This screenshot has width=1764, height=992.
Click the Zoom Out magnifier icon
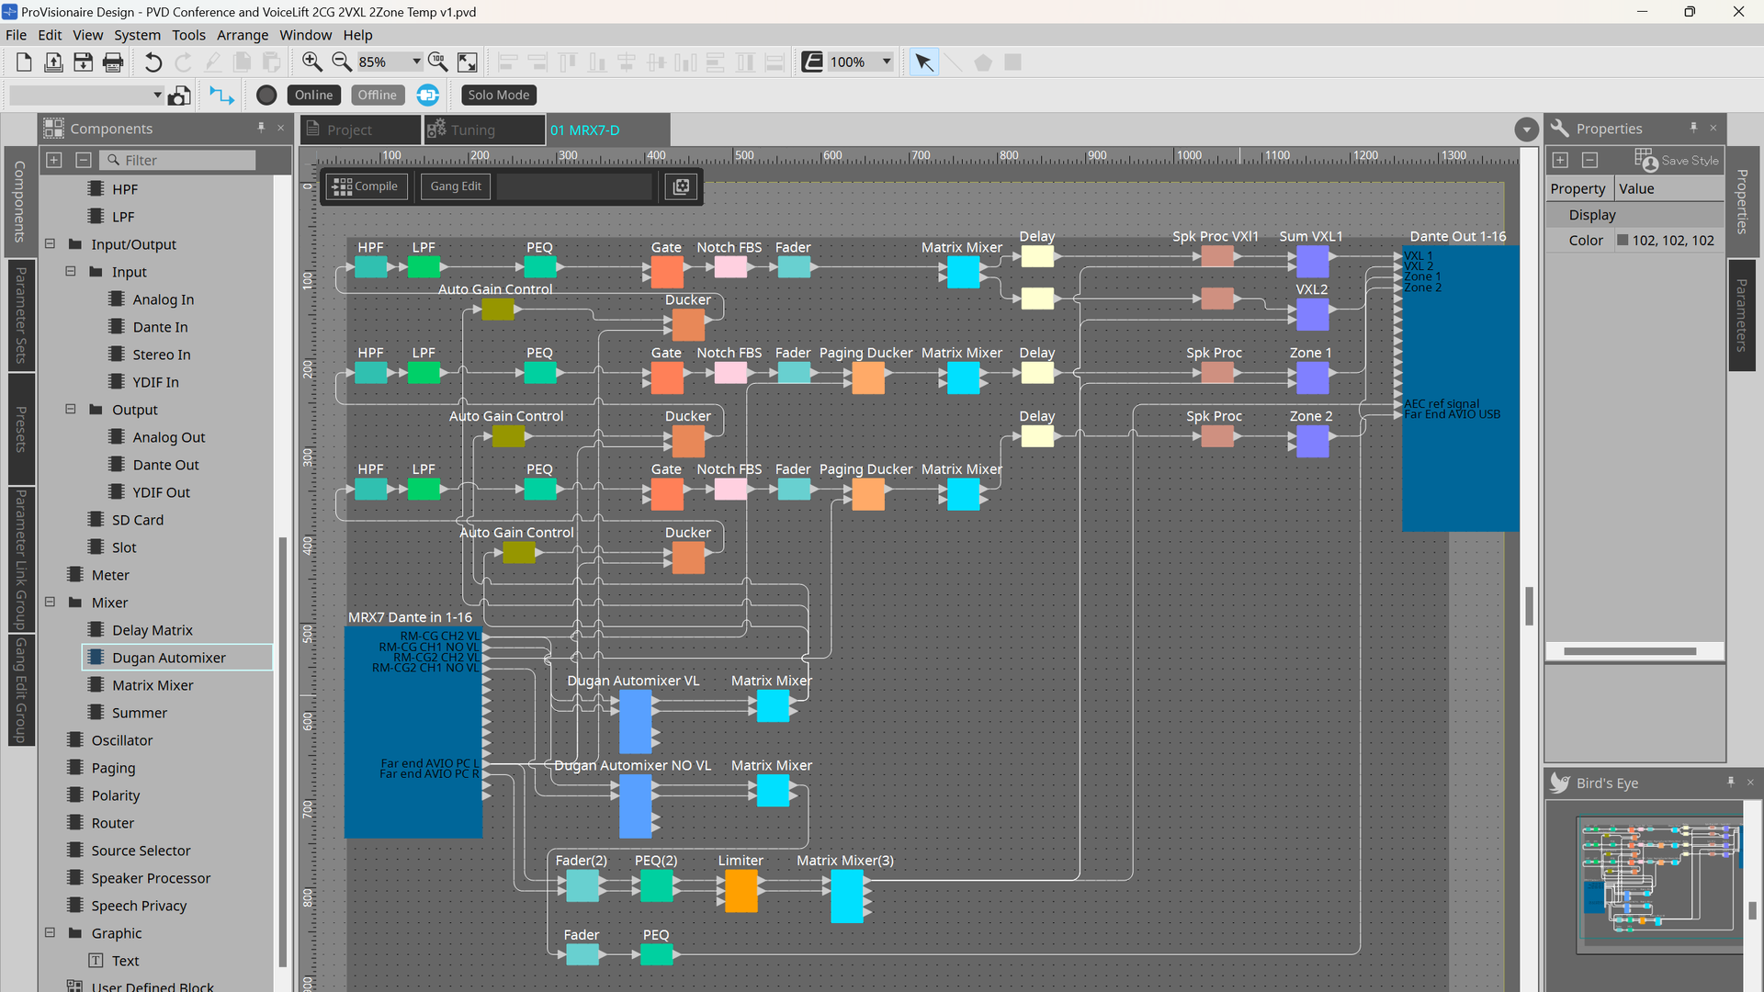click(341, 62)
